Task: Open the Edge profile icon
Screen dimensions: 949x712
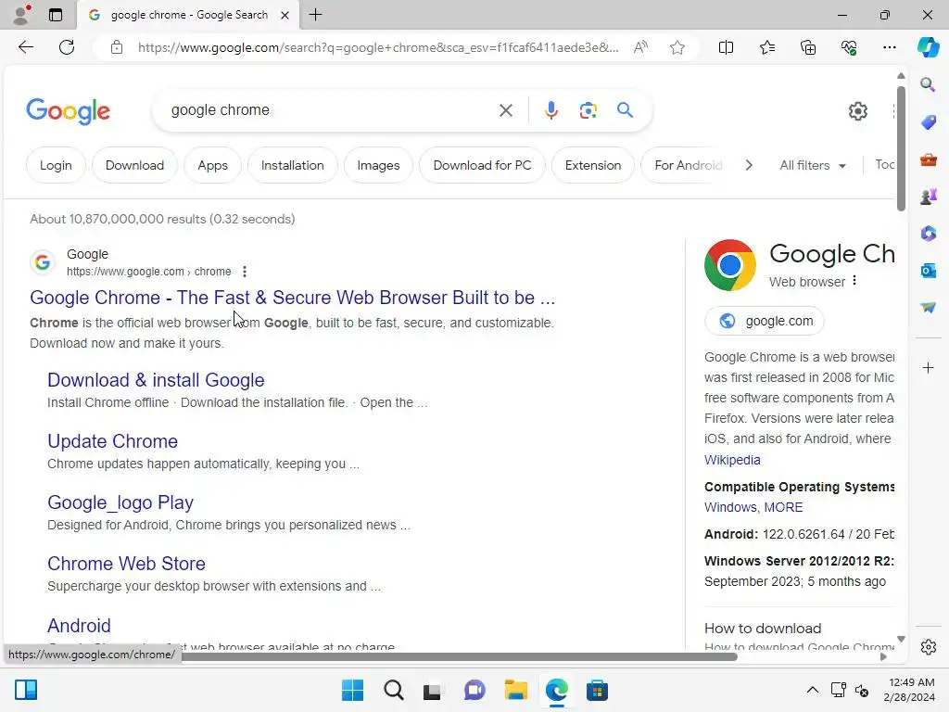Action: pos(21,15)
